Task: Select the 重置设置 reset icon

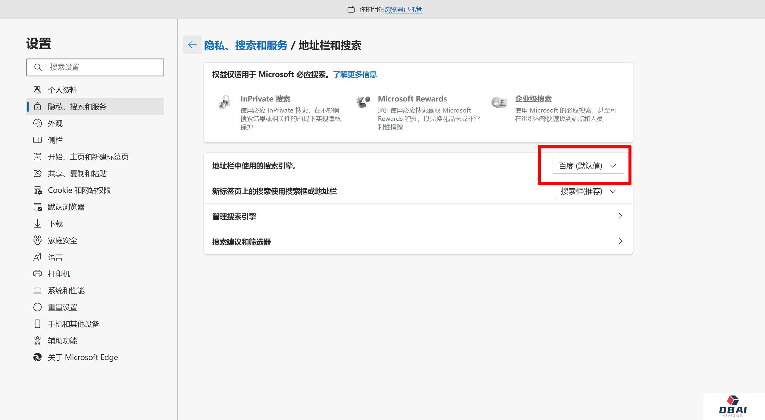Action: (38, 307)
